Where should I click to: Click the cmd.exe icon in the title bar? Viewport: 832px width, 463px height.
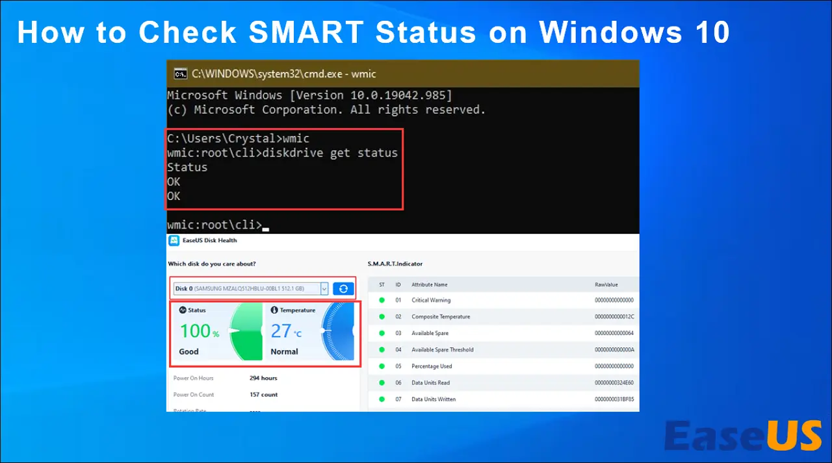coord(180,74)
